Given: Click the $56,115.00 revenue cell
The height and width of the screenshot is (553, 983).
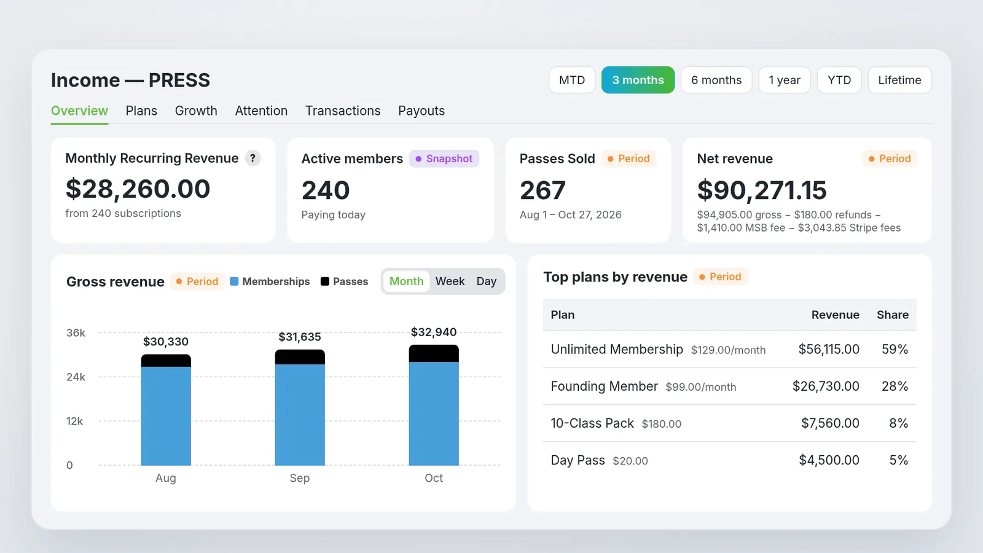Looking at the screenshot, I should click(x=829, y=350).
